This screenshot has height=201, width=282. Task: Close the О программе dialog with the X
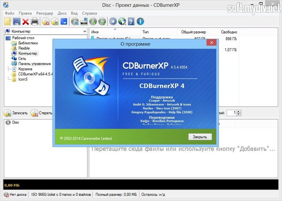pos(211,42)
